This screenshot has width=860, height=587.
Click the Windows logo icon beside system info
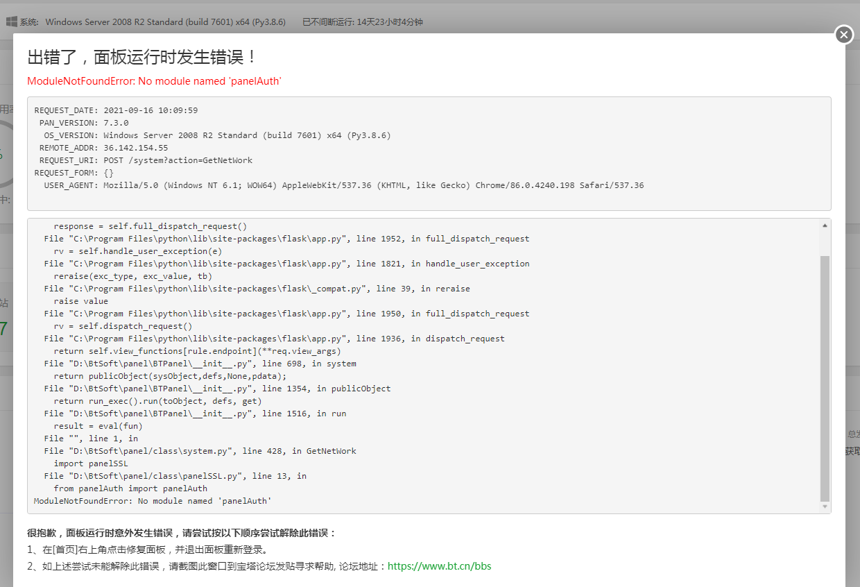pos(12,22)
